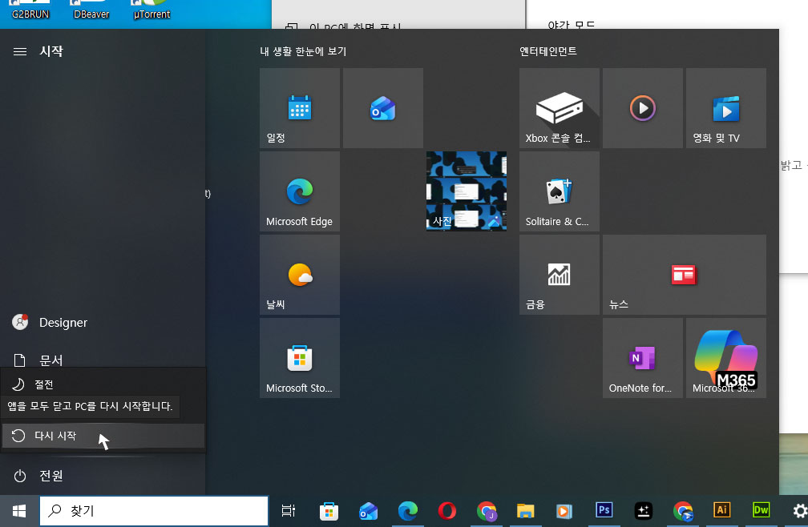Expand the Start menu hamburger navigation

pyautogui.click(x=19, y=50)
